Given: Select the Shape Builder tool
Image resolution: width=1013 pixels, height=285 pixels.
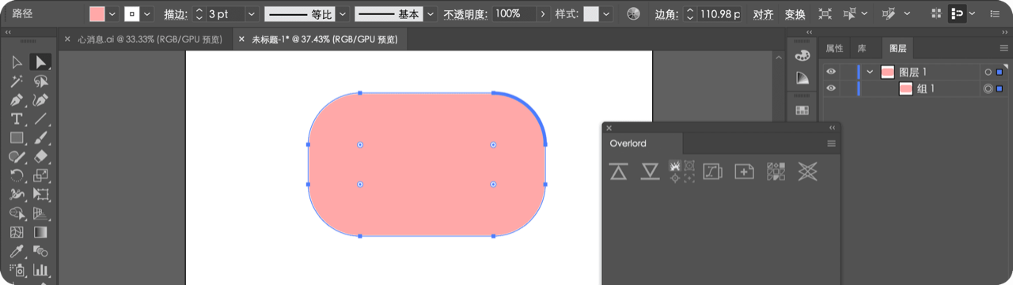Looking at the screenshot, I should click(17, 213).
